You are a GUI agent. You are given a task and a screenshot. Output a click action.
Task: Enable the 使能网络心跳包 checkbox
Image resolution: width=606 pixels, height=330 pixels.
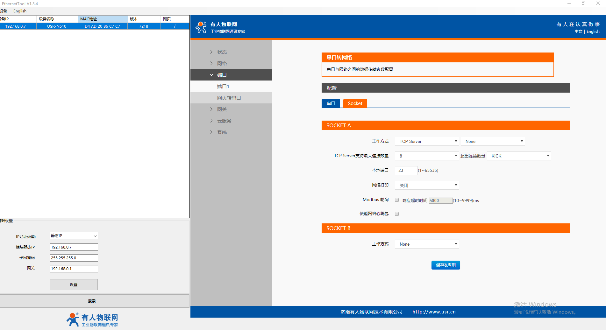(397, 214)
